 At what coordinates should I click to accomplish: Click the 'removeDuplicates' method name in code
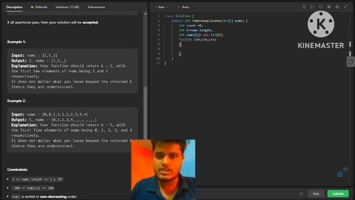[207, 21]
